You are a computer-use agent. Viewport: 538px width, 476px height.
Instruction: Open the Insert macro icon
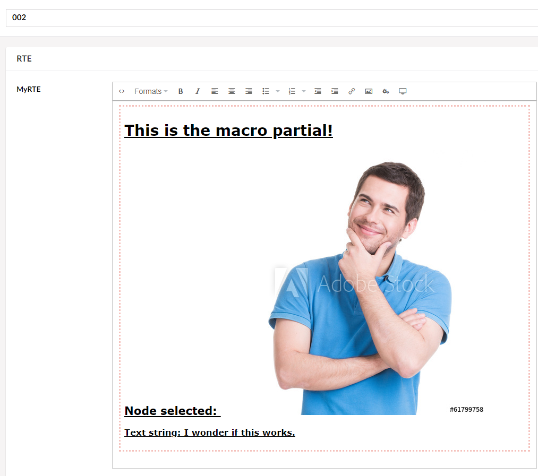386,91
